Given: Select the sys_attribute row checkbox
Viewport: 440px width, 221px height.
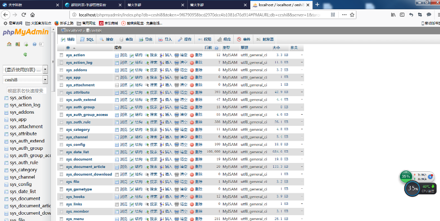Looking at the screenshot, I should 61,92.
